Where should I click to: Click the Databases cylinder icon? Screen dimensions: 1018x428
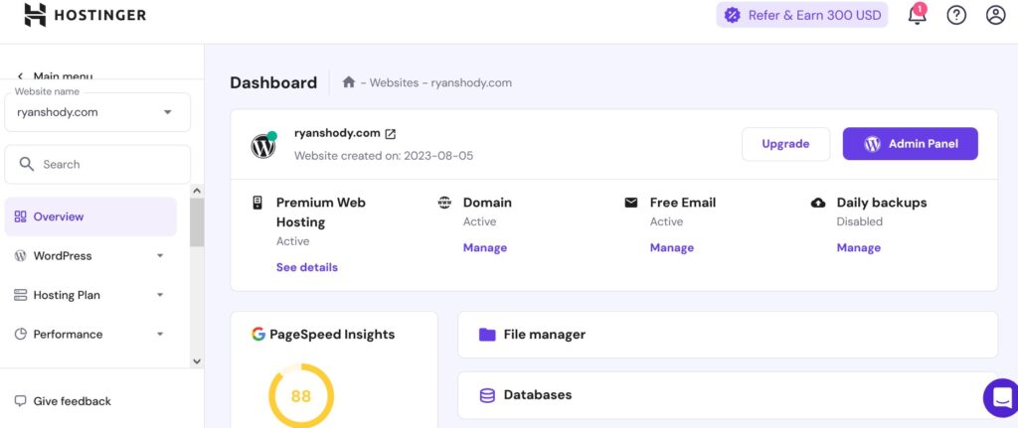[x=487, y=395]
